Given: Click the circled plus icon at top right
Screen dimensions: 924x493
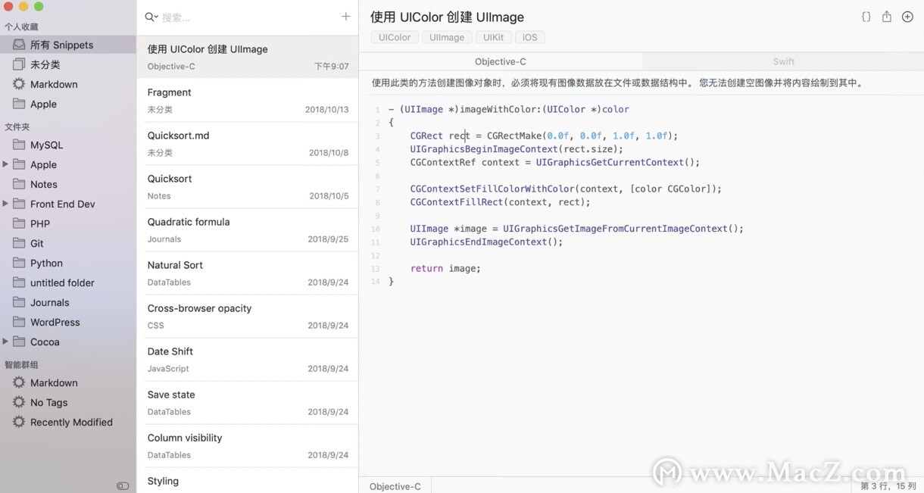Looking at the screenshot, I should (907, 17).
